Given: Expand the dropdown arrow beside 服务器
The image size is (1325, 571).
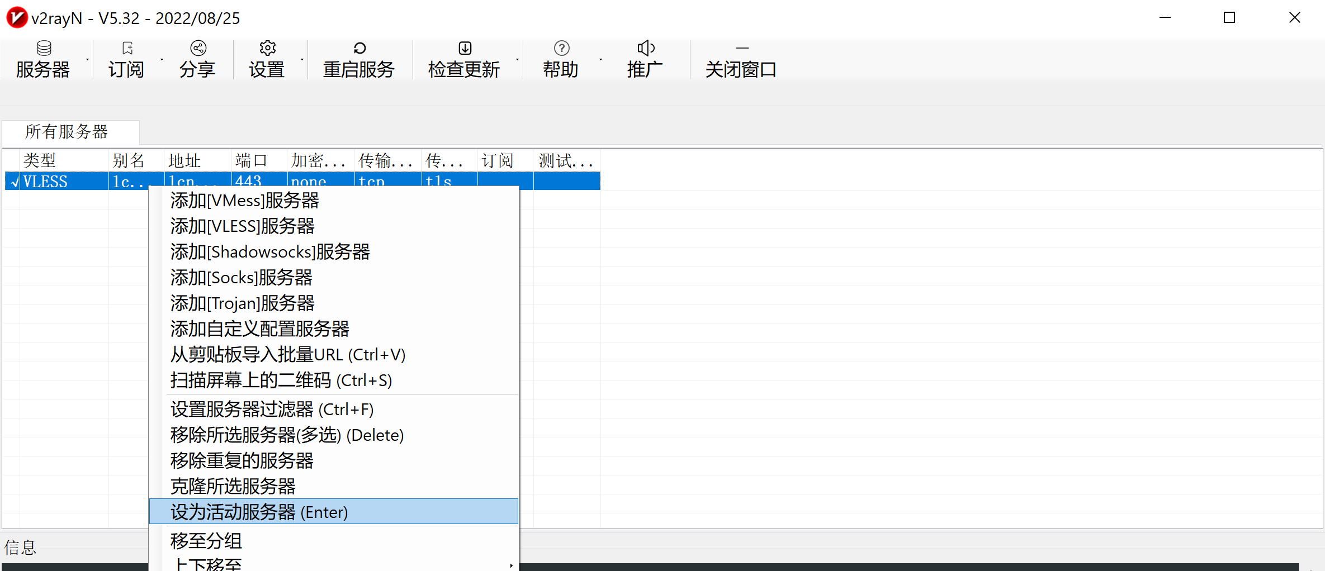Looking at the screenshot, I should pos(87,60).
